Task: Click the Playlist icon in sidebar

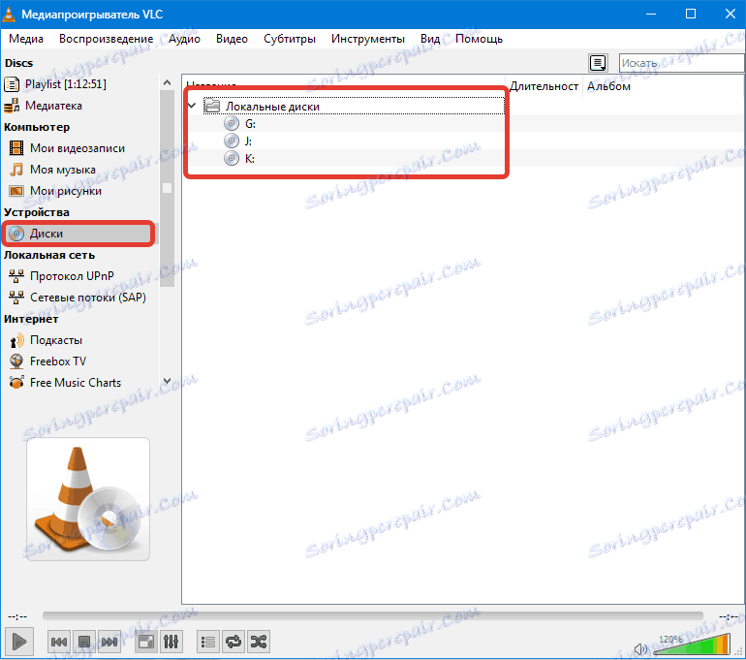Action: pos(12,84)
